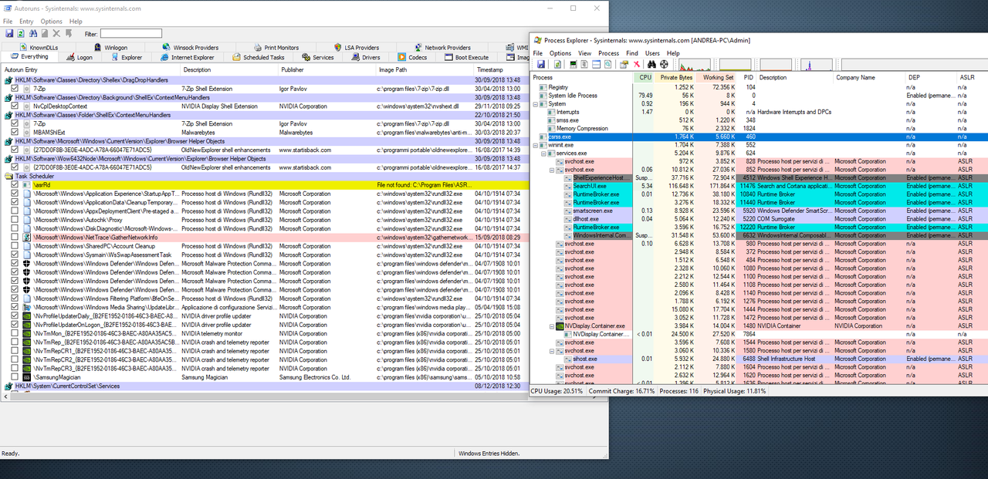The height and width of the screenshot is (479, 988).
Task: Open System Information icon in Process Explorer
Action: [x=574, y=64]
